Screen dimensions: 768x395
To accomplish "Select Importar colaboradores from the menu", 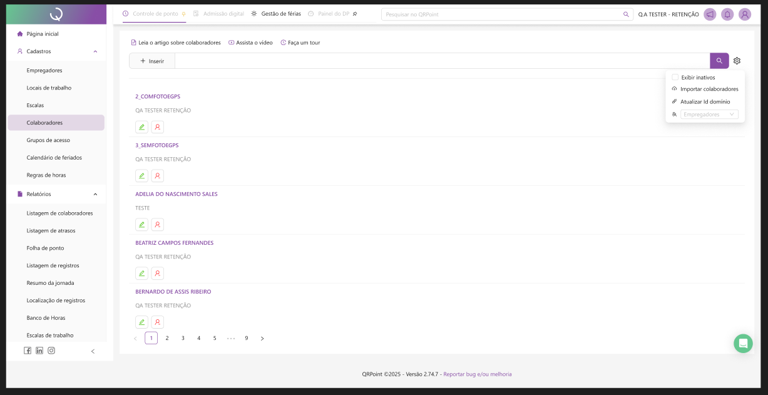I will [709, 89].
